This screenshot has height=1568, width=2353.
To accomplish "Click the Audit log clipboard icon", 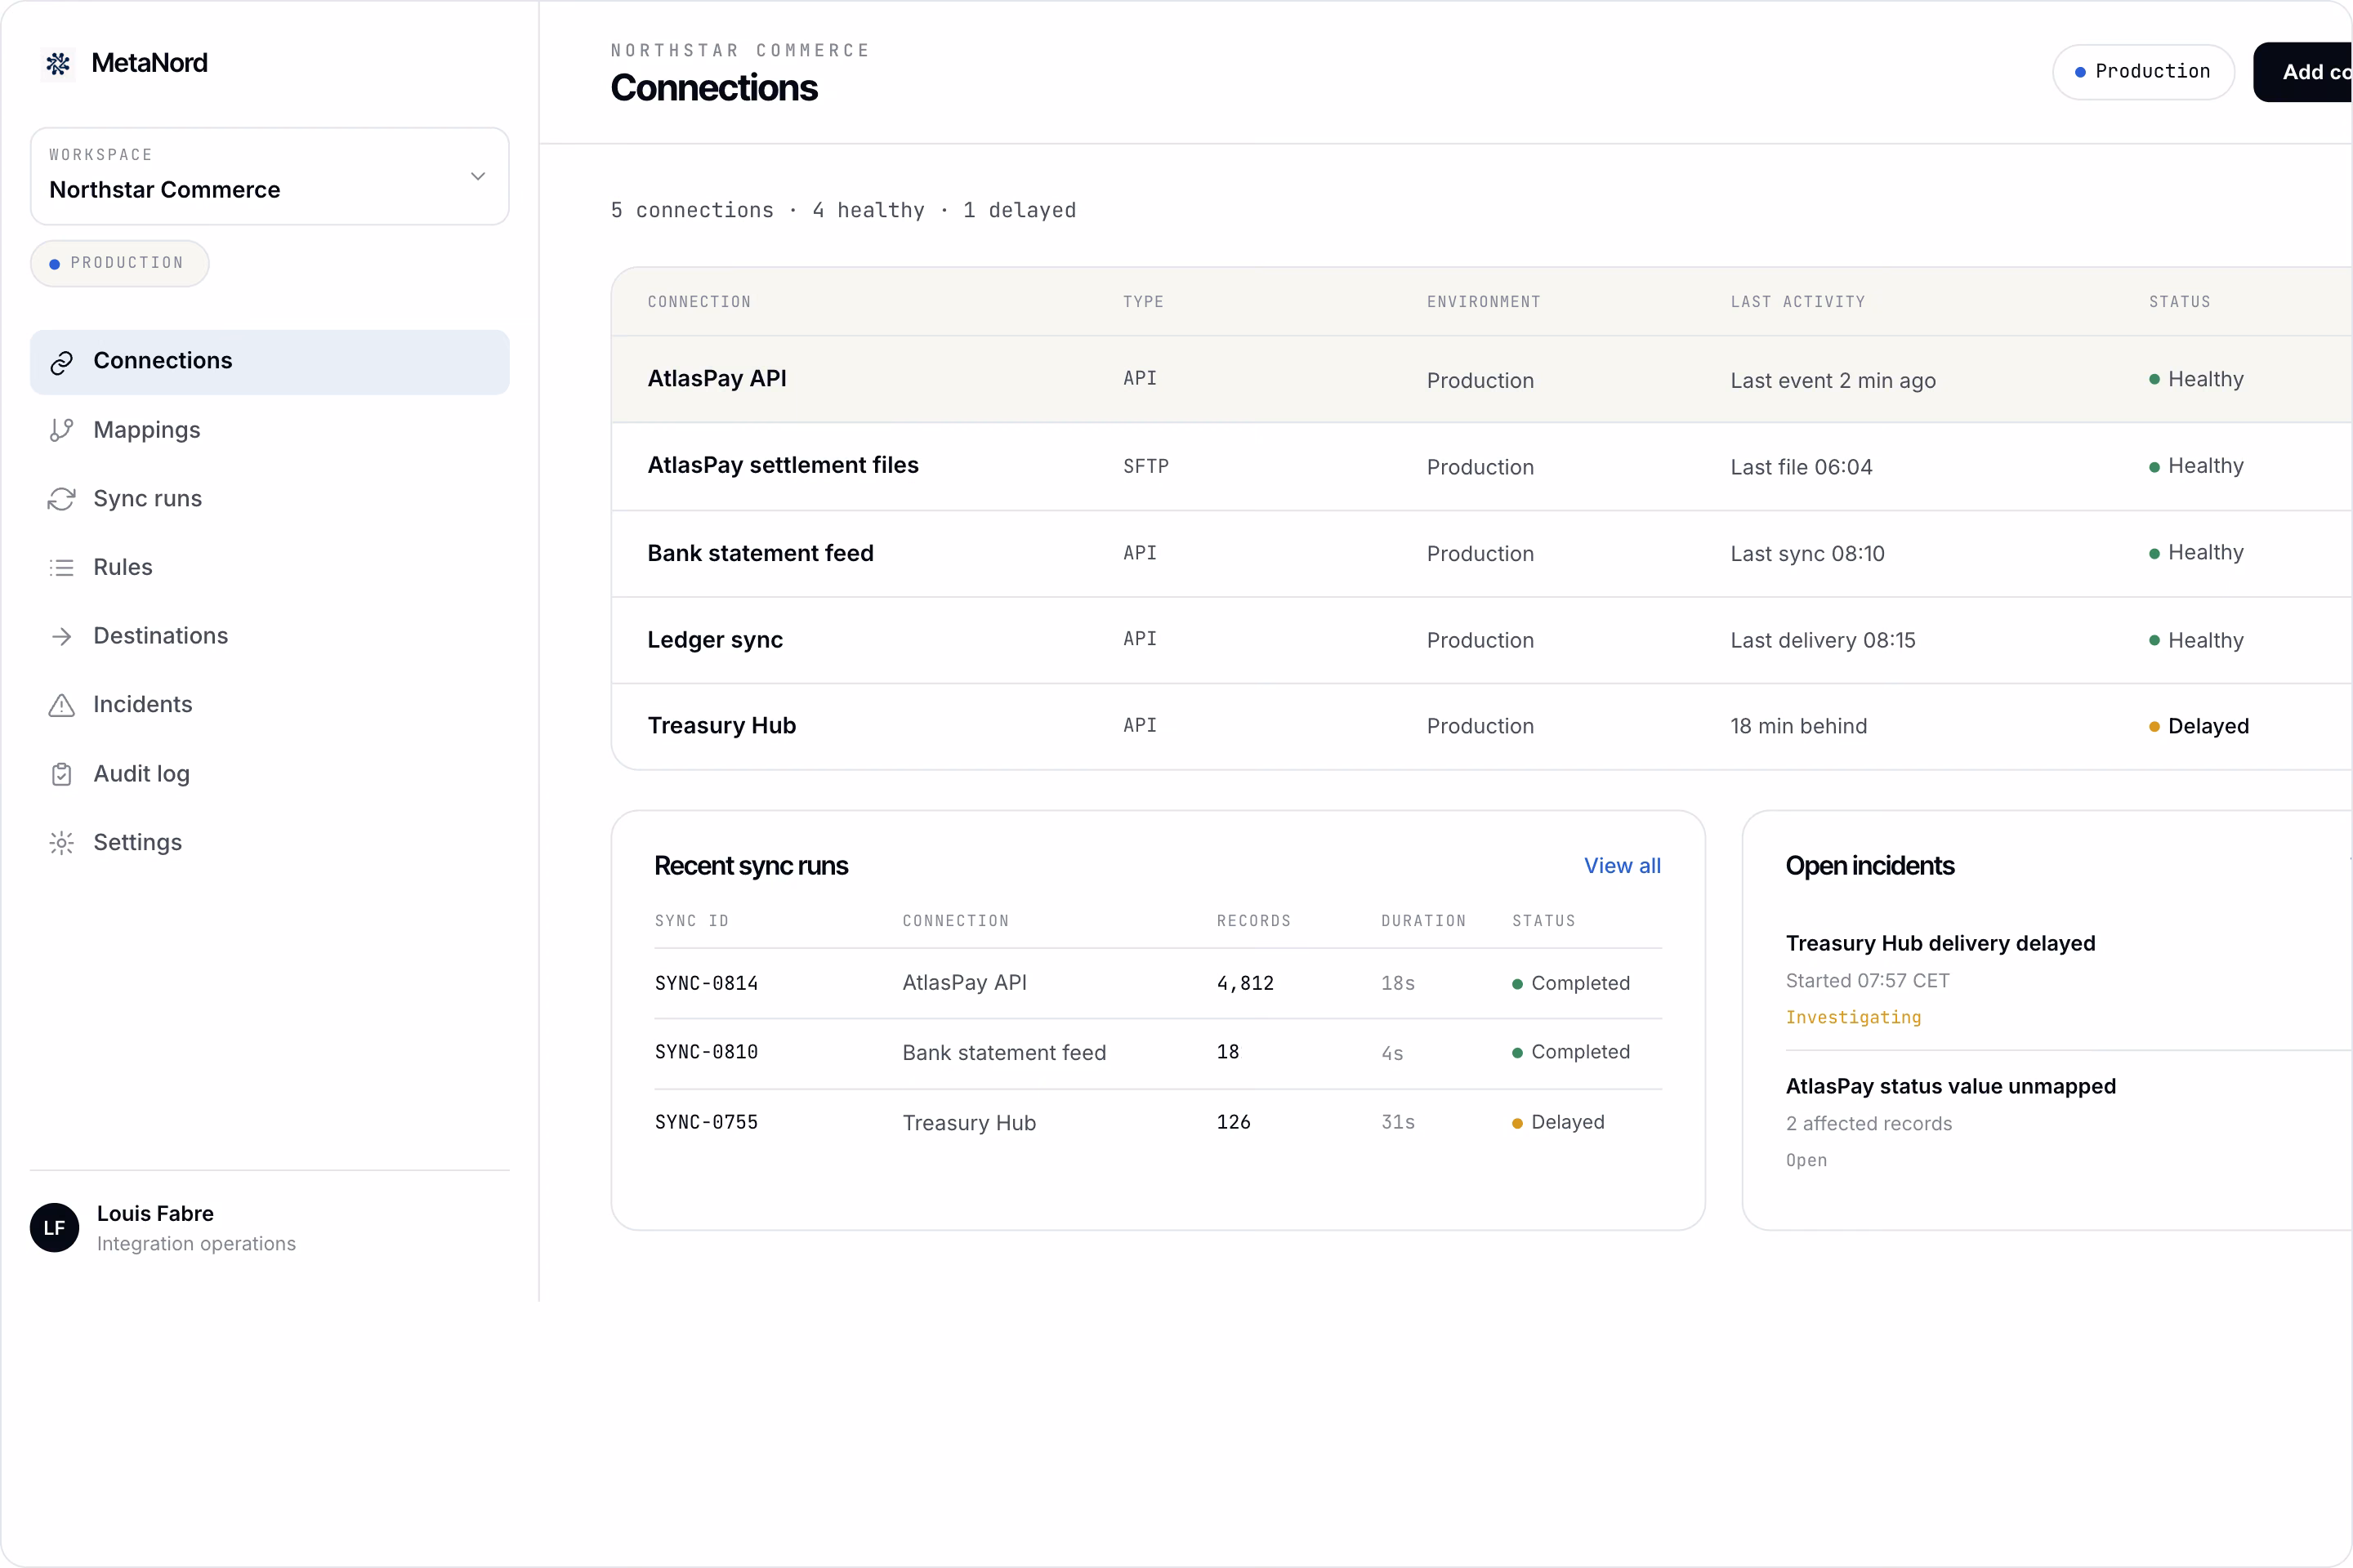I will point(61,774).
